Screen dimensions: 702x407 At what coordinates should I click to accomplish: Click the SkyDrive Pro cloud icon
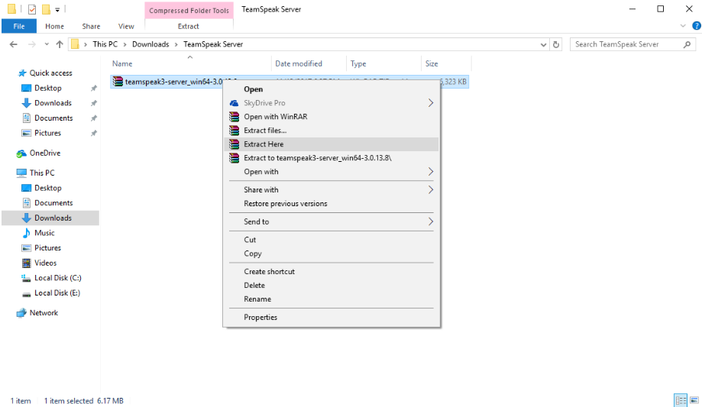click(235, 103)
